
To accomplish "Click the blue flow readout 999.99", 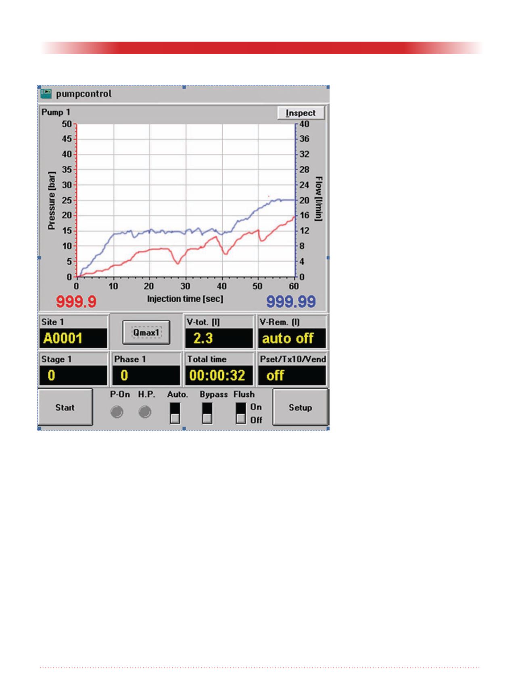I will pos(291,301).
